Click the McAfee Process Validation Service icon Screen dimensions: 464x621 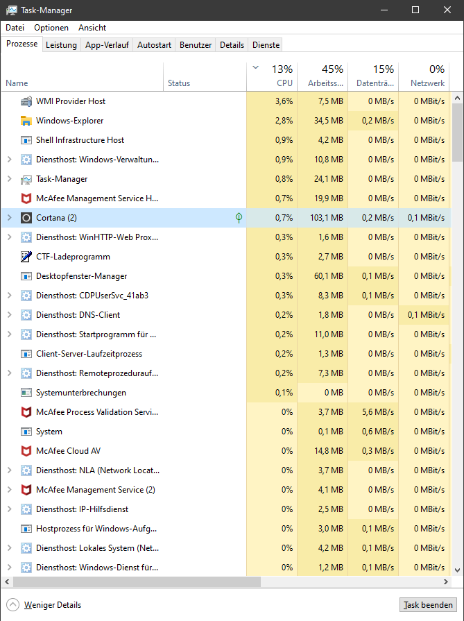coord(26,412)
